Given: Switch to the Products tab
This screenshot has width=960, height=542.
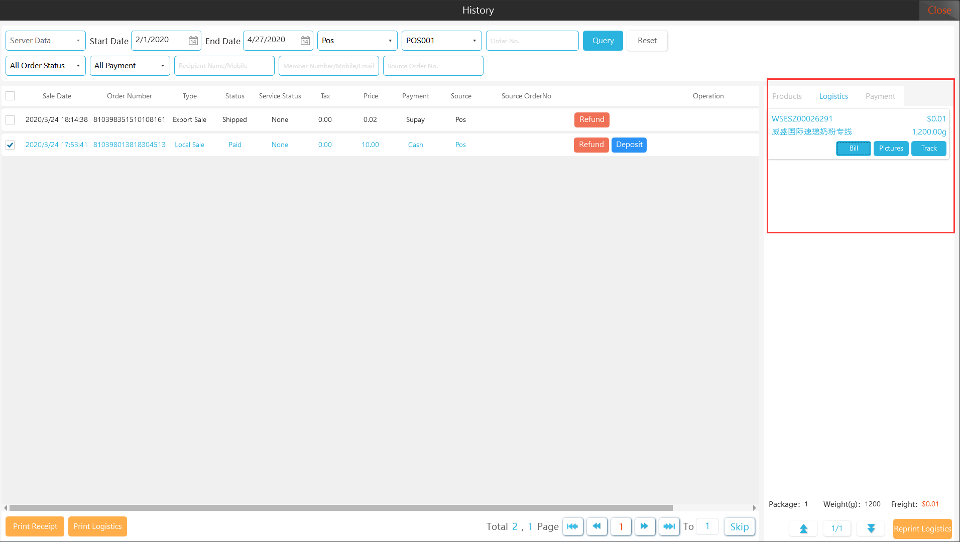Looking at the screenshot, I should 787,96.
